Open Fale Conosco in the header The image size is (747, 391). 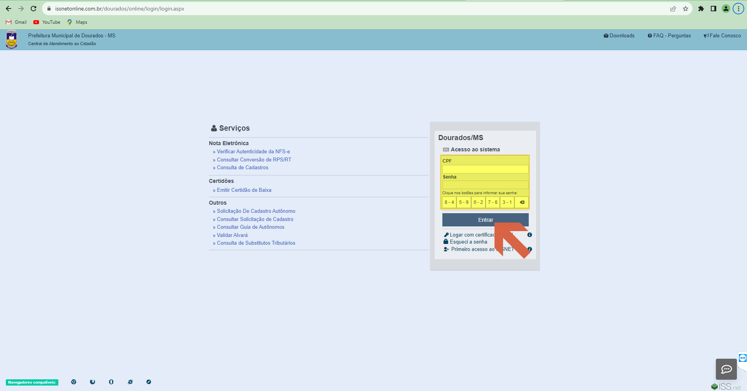(x=722, y=35)
